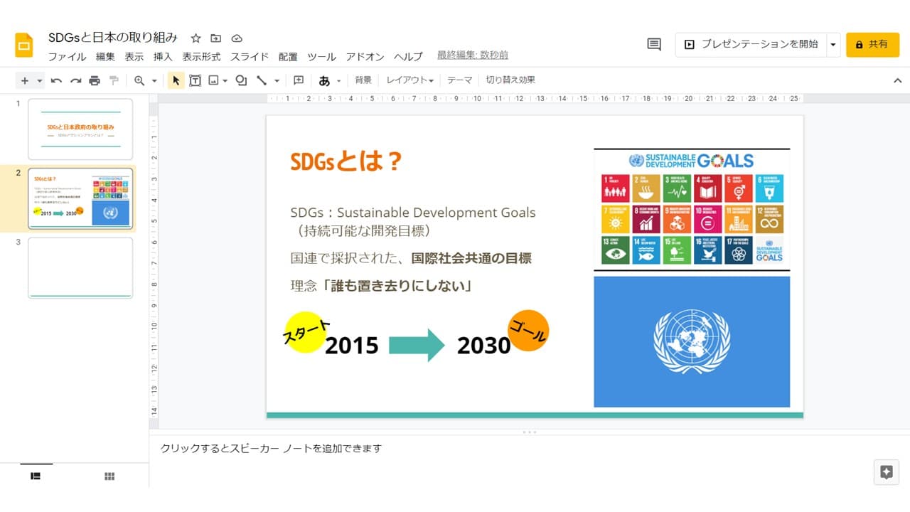
Task: Star the presentation title
Action: click(x=196, y=38)
